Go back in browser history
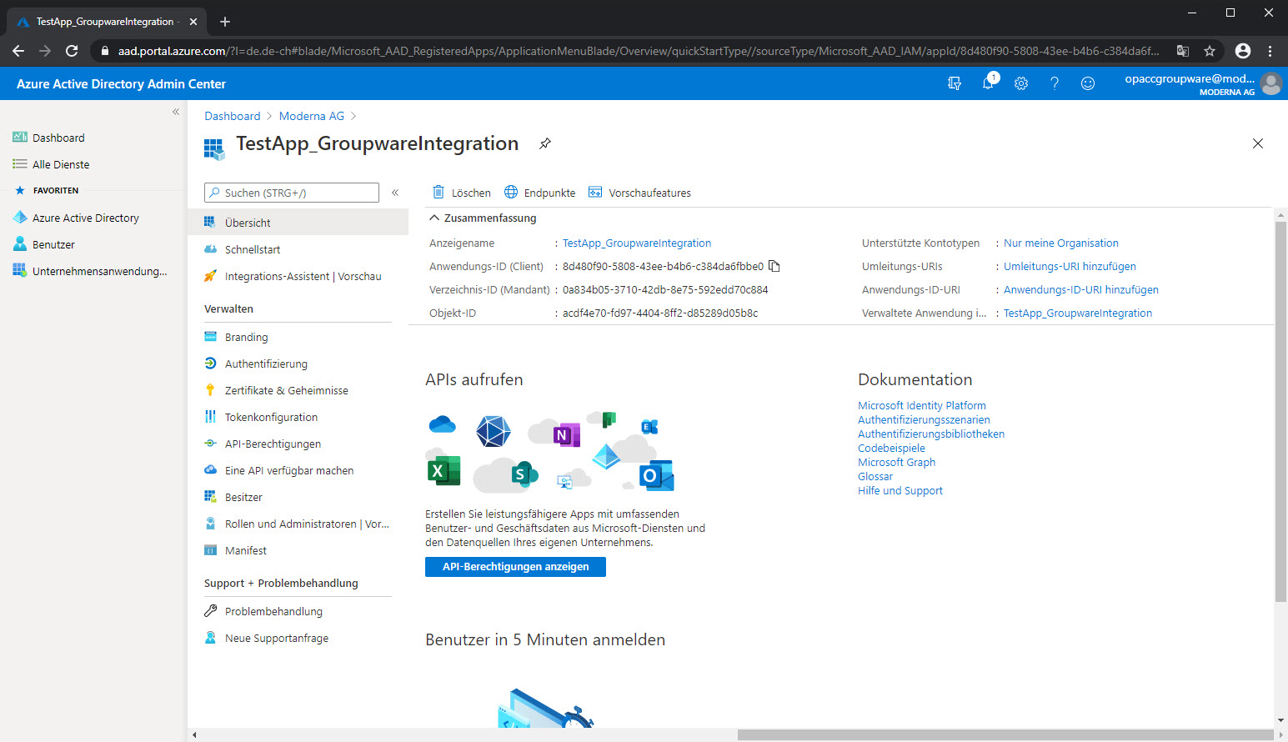This screenshot has width=1288, height=742. point(18,51)
